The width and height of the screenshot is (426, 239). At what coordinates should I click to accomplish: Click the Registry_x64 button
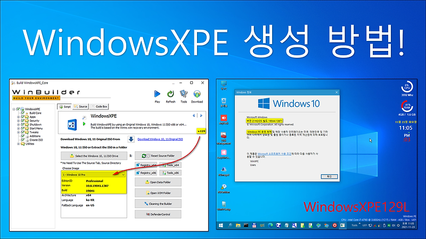point(146,165)
